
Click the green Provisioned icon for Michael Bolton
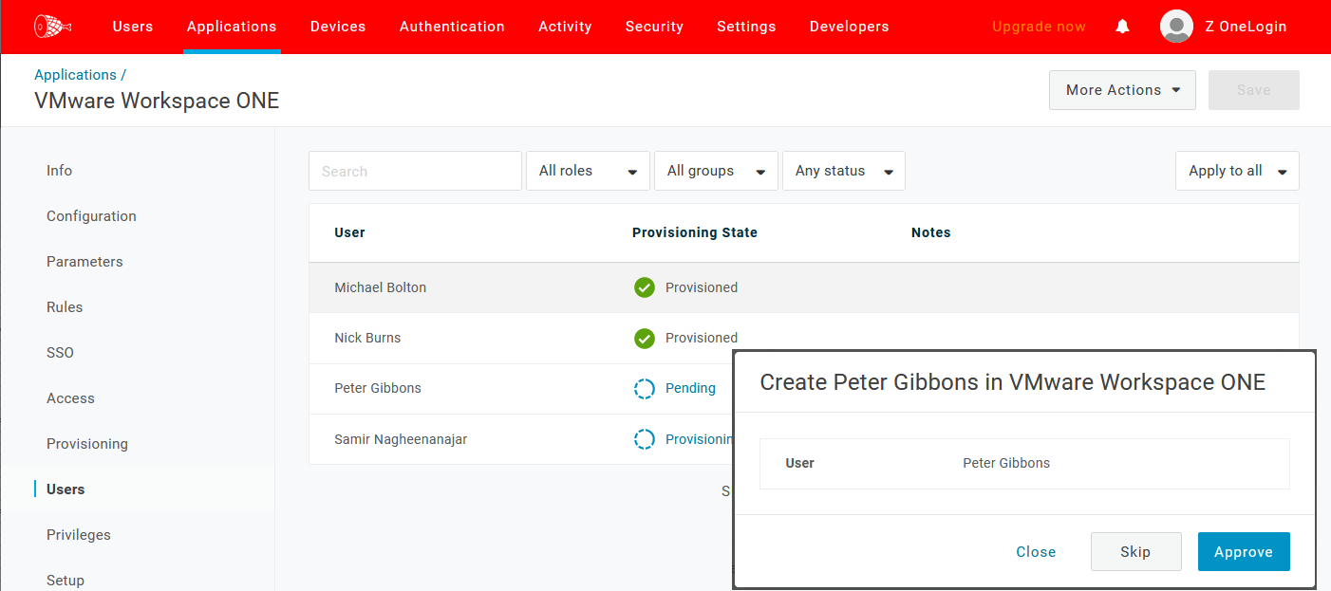pyautogui.click(x=645, y=287)
